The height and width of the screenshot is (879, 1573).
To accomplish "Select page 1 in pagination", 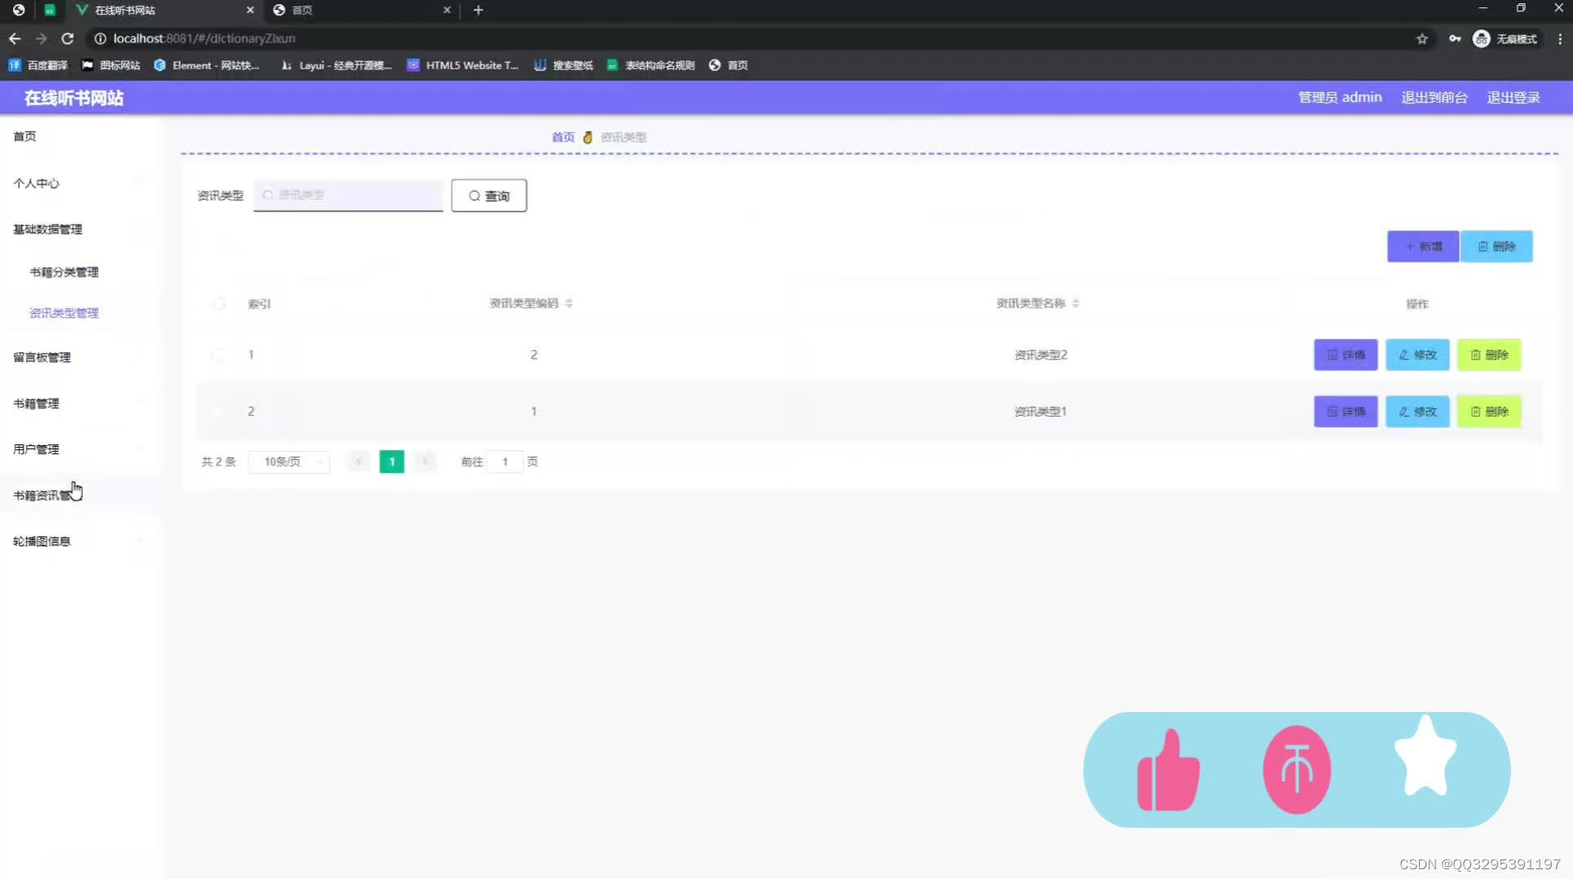I will 392,461.
